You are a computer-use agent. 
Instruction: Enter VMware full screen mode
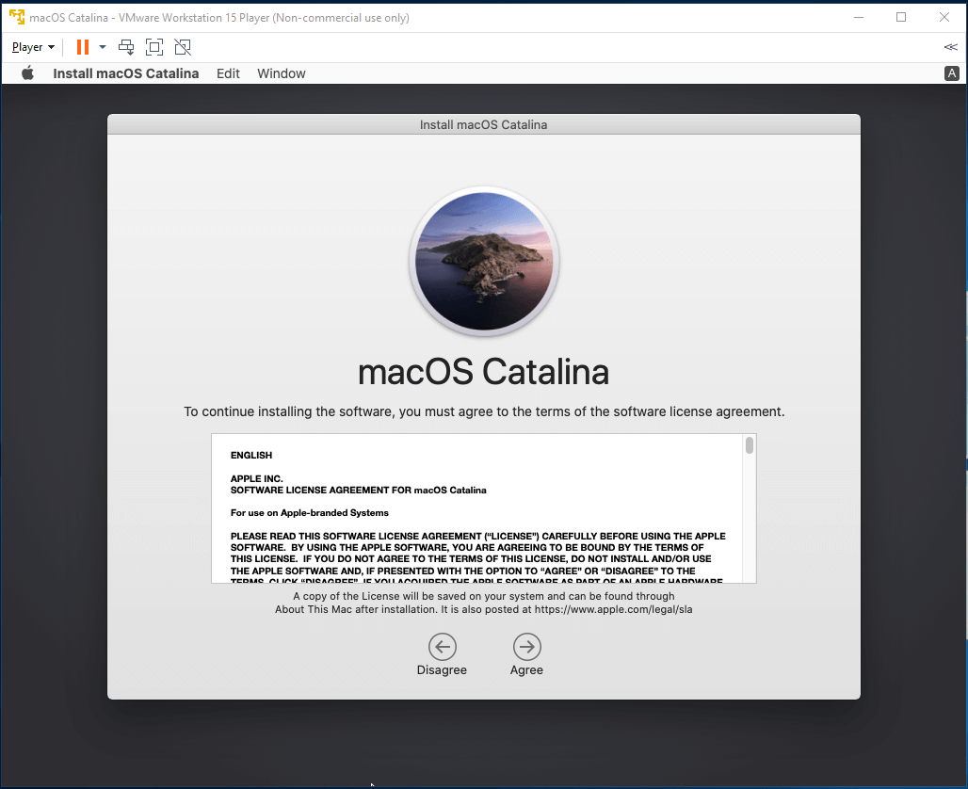point(154,47)
